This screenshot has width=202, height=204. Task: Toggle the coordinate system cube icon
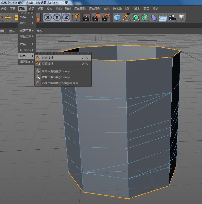point(76,18)
